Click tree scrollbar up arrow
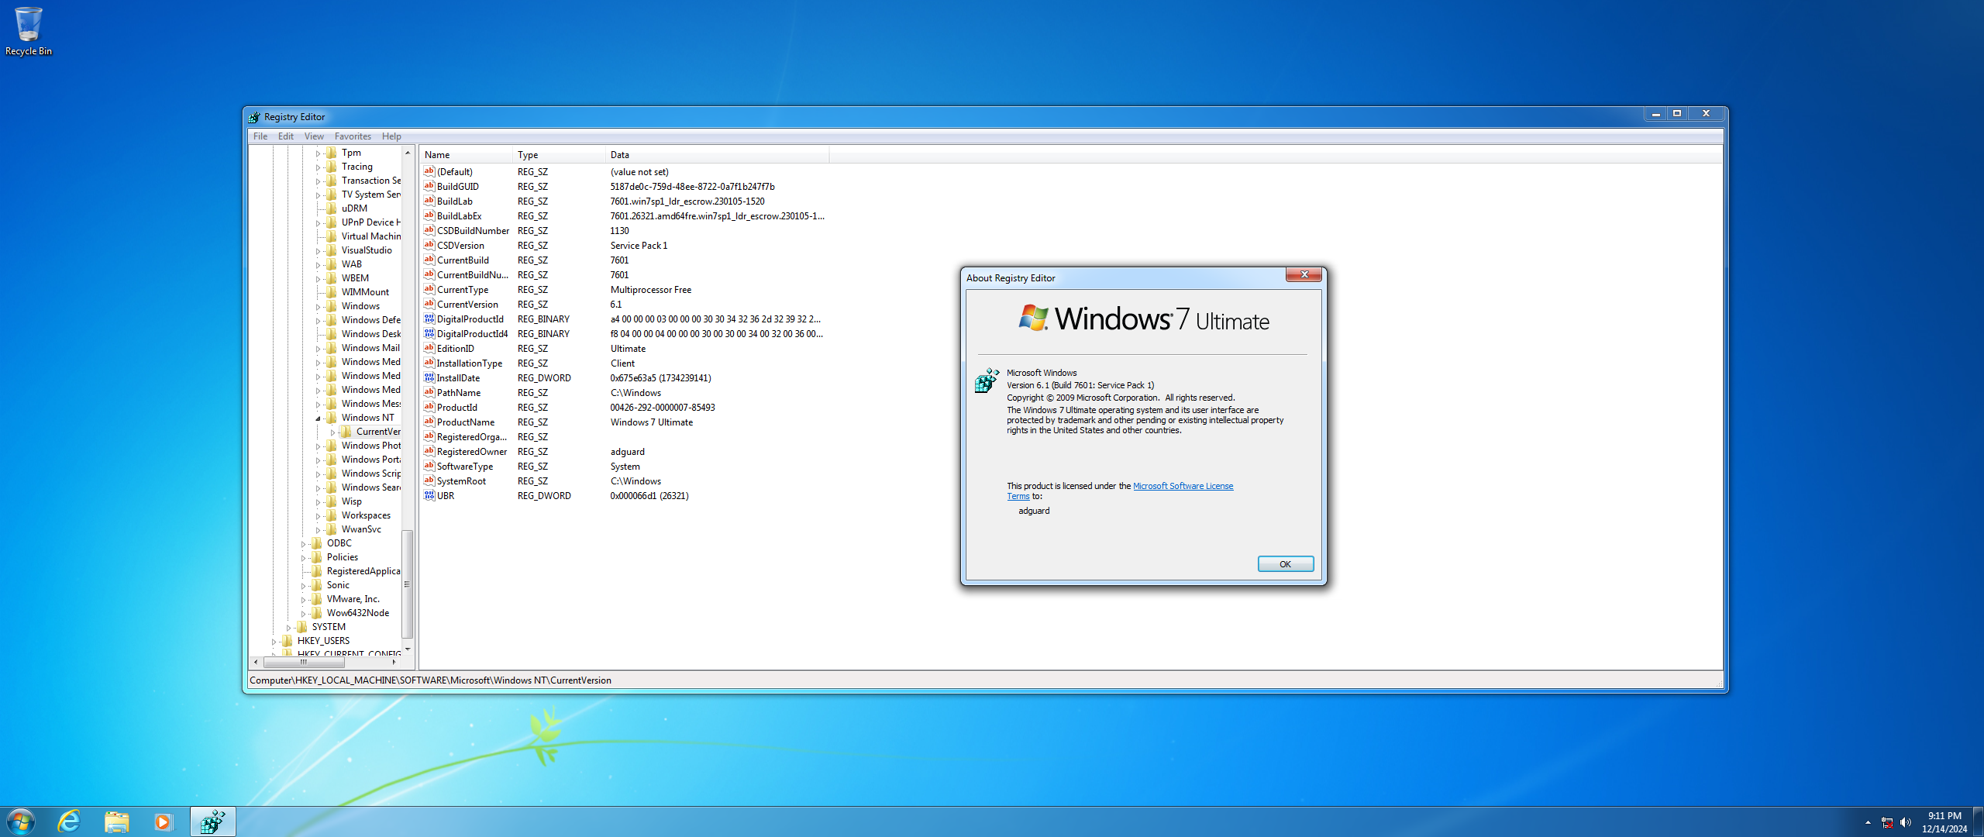The height and width of the screenshot is (837, 1984). (x=408, y=152)
